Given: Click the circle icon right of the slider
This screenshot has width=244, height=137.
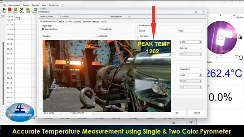Looking at the screenshot, I should (x=241, y=58).
